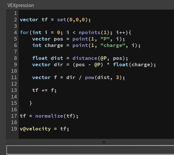The width and height of the screenshot is (174, 155).
Task: Click the empty input field below editor
Action: pos(90,150)
